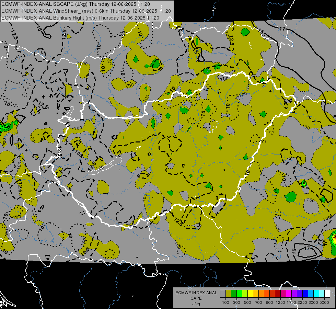
Task: Click the Bunkers Right (m/s) header line
Action: [80, 18]
